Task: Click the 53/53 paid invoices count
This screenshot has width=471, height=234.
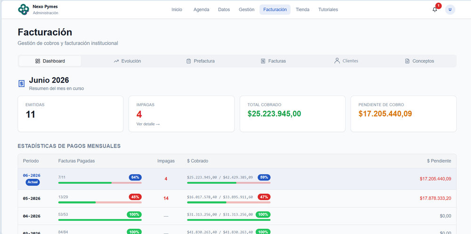Action: click(63, 215)
